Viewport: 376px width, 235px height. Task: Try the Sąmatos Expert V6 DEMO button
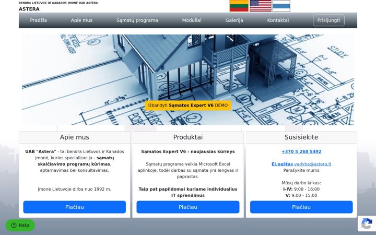188,105
